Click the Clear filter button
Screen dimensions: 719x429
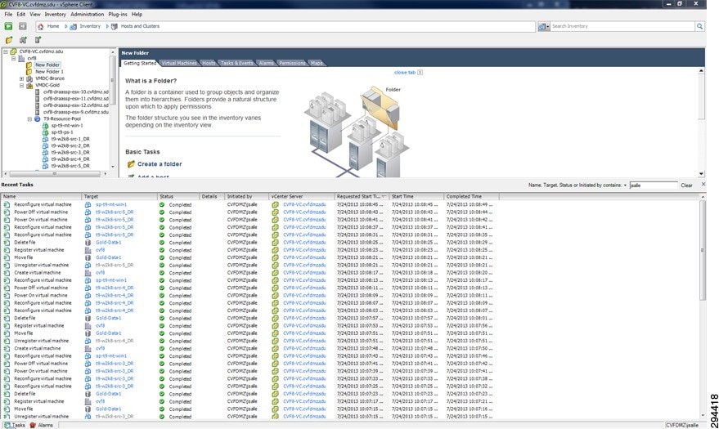[686, 185]
